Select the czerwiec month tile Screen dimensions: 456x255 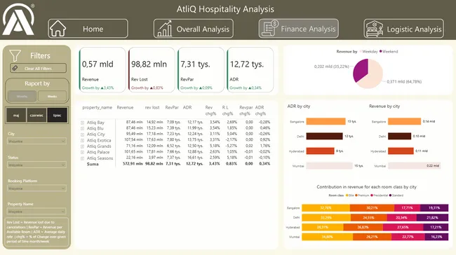tap(36, 116)
